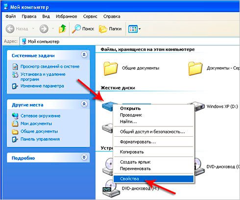The width and height of the screenshot is (240, 200).
Task: Open the Сервис menu
Action: point(90,16)
